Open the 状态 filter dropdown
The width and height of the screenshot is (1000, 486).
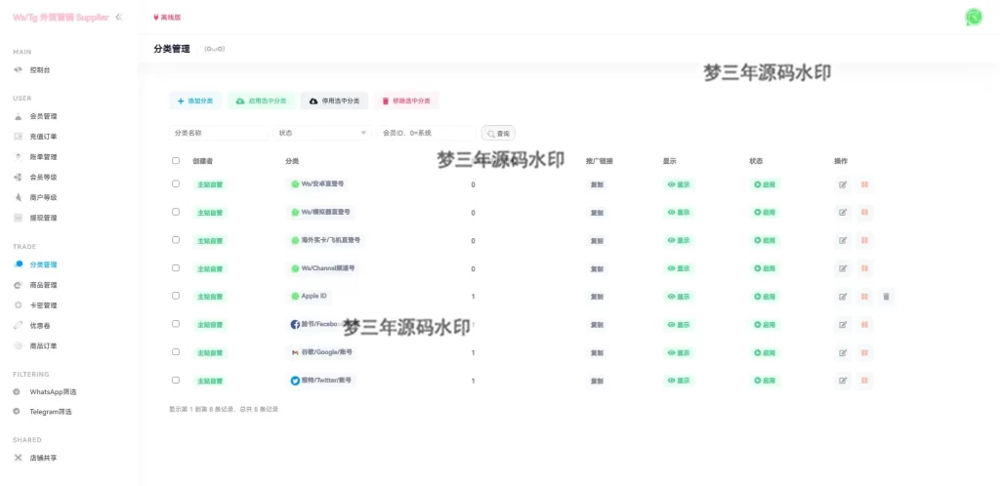point(322,133)
